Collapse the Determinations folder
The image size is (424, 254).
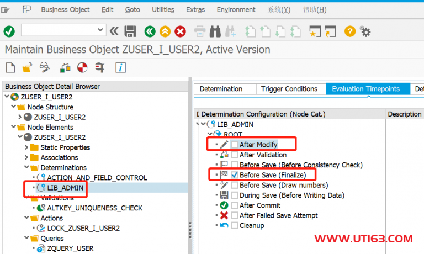click(26, 168)
